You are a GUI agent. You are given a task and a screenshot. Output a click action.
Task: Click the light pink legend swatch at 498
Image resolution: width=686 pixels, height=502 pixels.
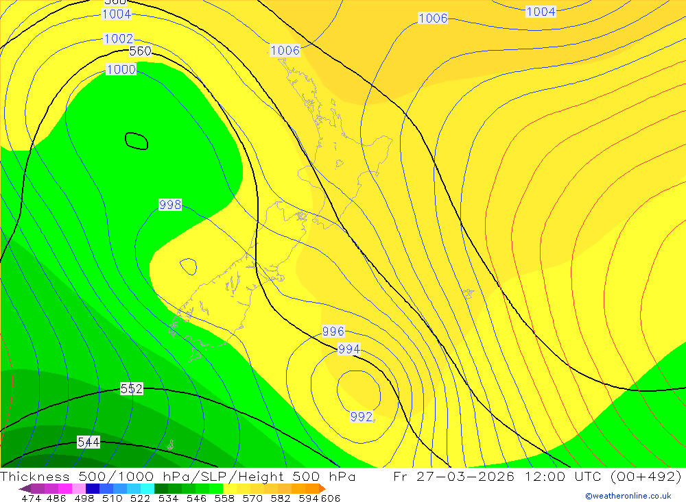(79, 488)
